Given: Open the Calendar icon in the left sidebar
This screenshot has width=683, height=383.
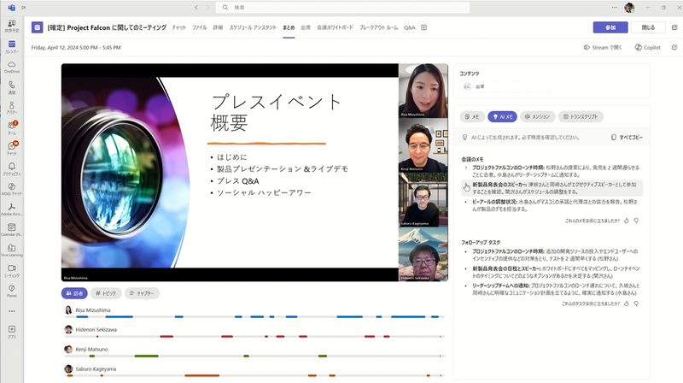Looking at the screenshot, I should click(x=12, y=46).
